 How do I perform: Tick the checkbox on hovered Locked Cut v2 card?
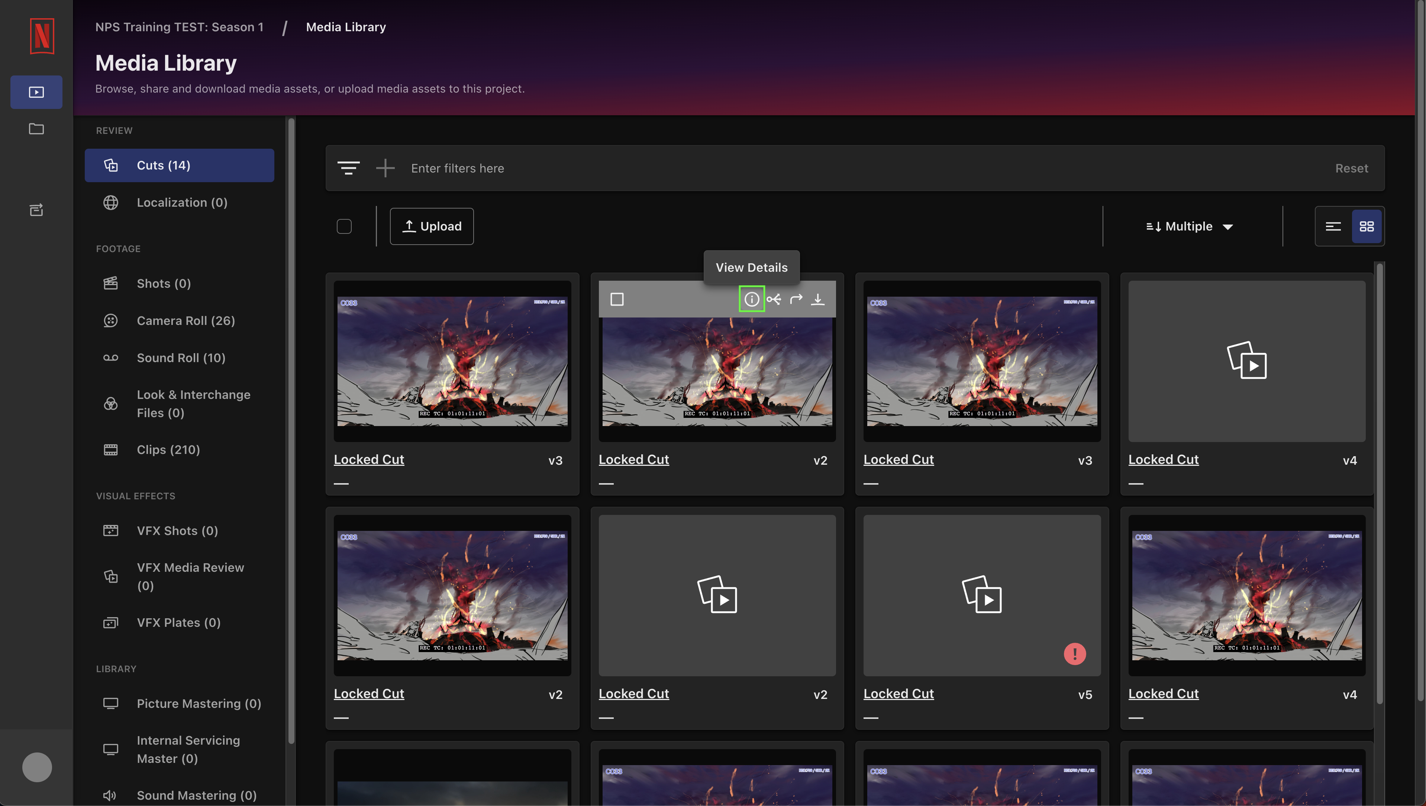click(x=617, y=299)
